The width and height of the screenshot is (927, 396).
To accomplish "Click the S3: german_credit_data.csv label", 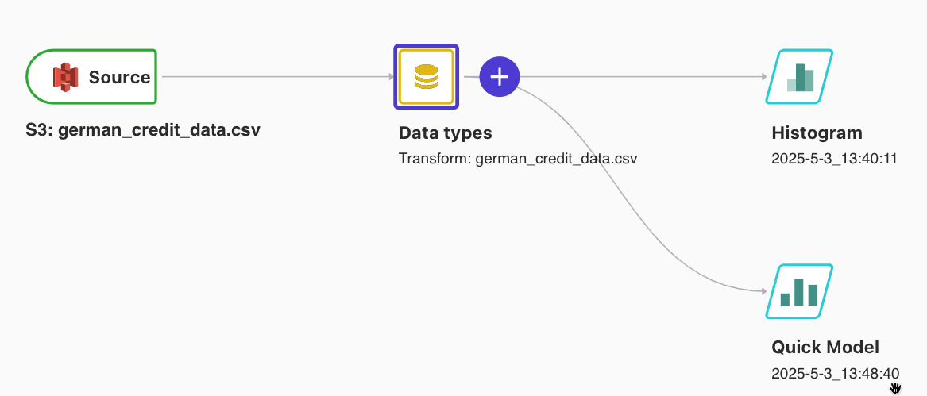I will coord(143,129).
